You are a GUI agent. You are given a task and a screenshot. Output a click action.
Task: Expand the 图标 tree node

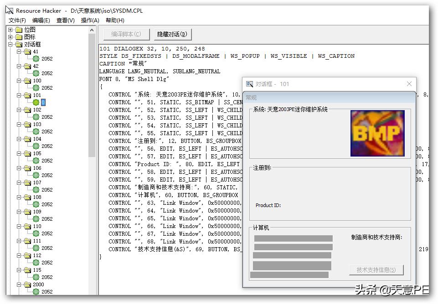[x=10, y=37]
